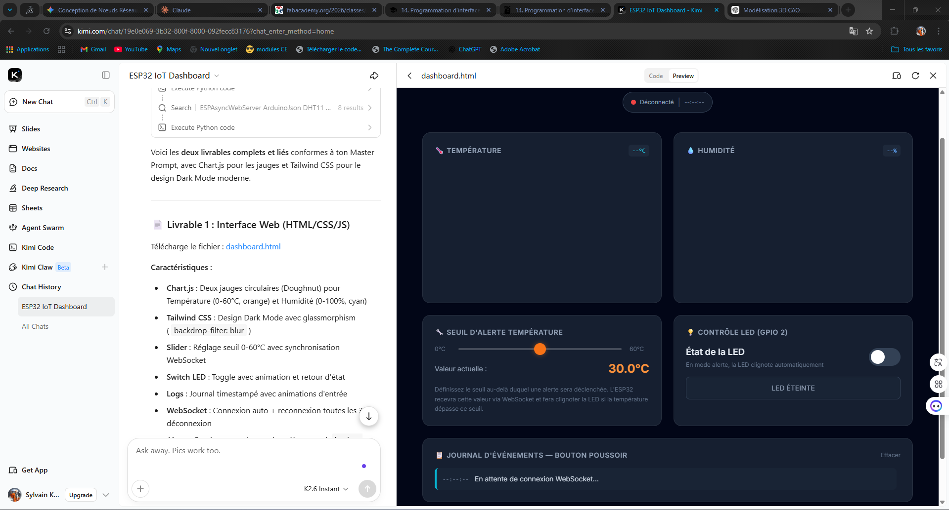Screen dimensions: 949x510
Task: Switch to the Code view
Action: point(656,76)
